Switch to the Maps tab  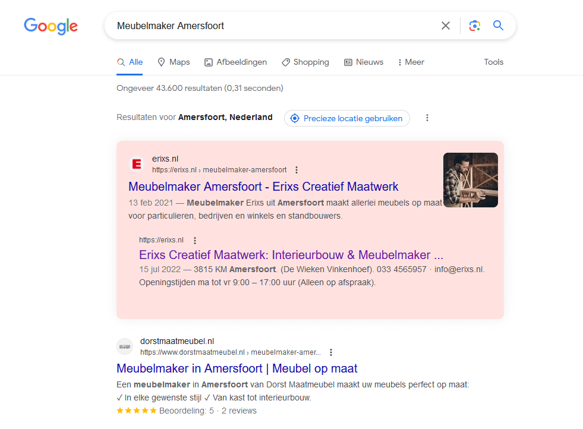(174, 62)
